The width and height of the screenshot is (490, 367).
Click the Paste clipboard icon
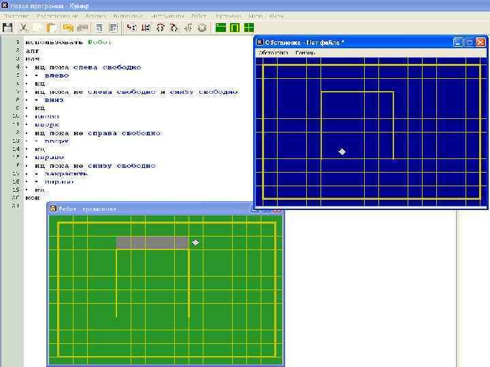tap(51, 27)
